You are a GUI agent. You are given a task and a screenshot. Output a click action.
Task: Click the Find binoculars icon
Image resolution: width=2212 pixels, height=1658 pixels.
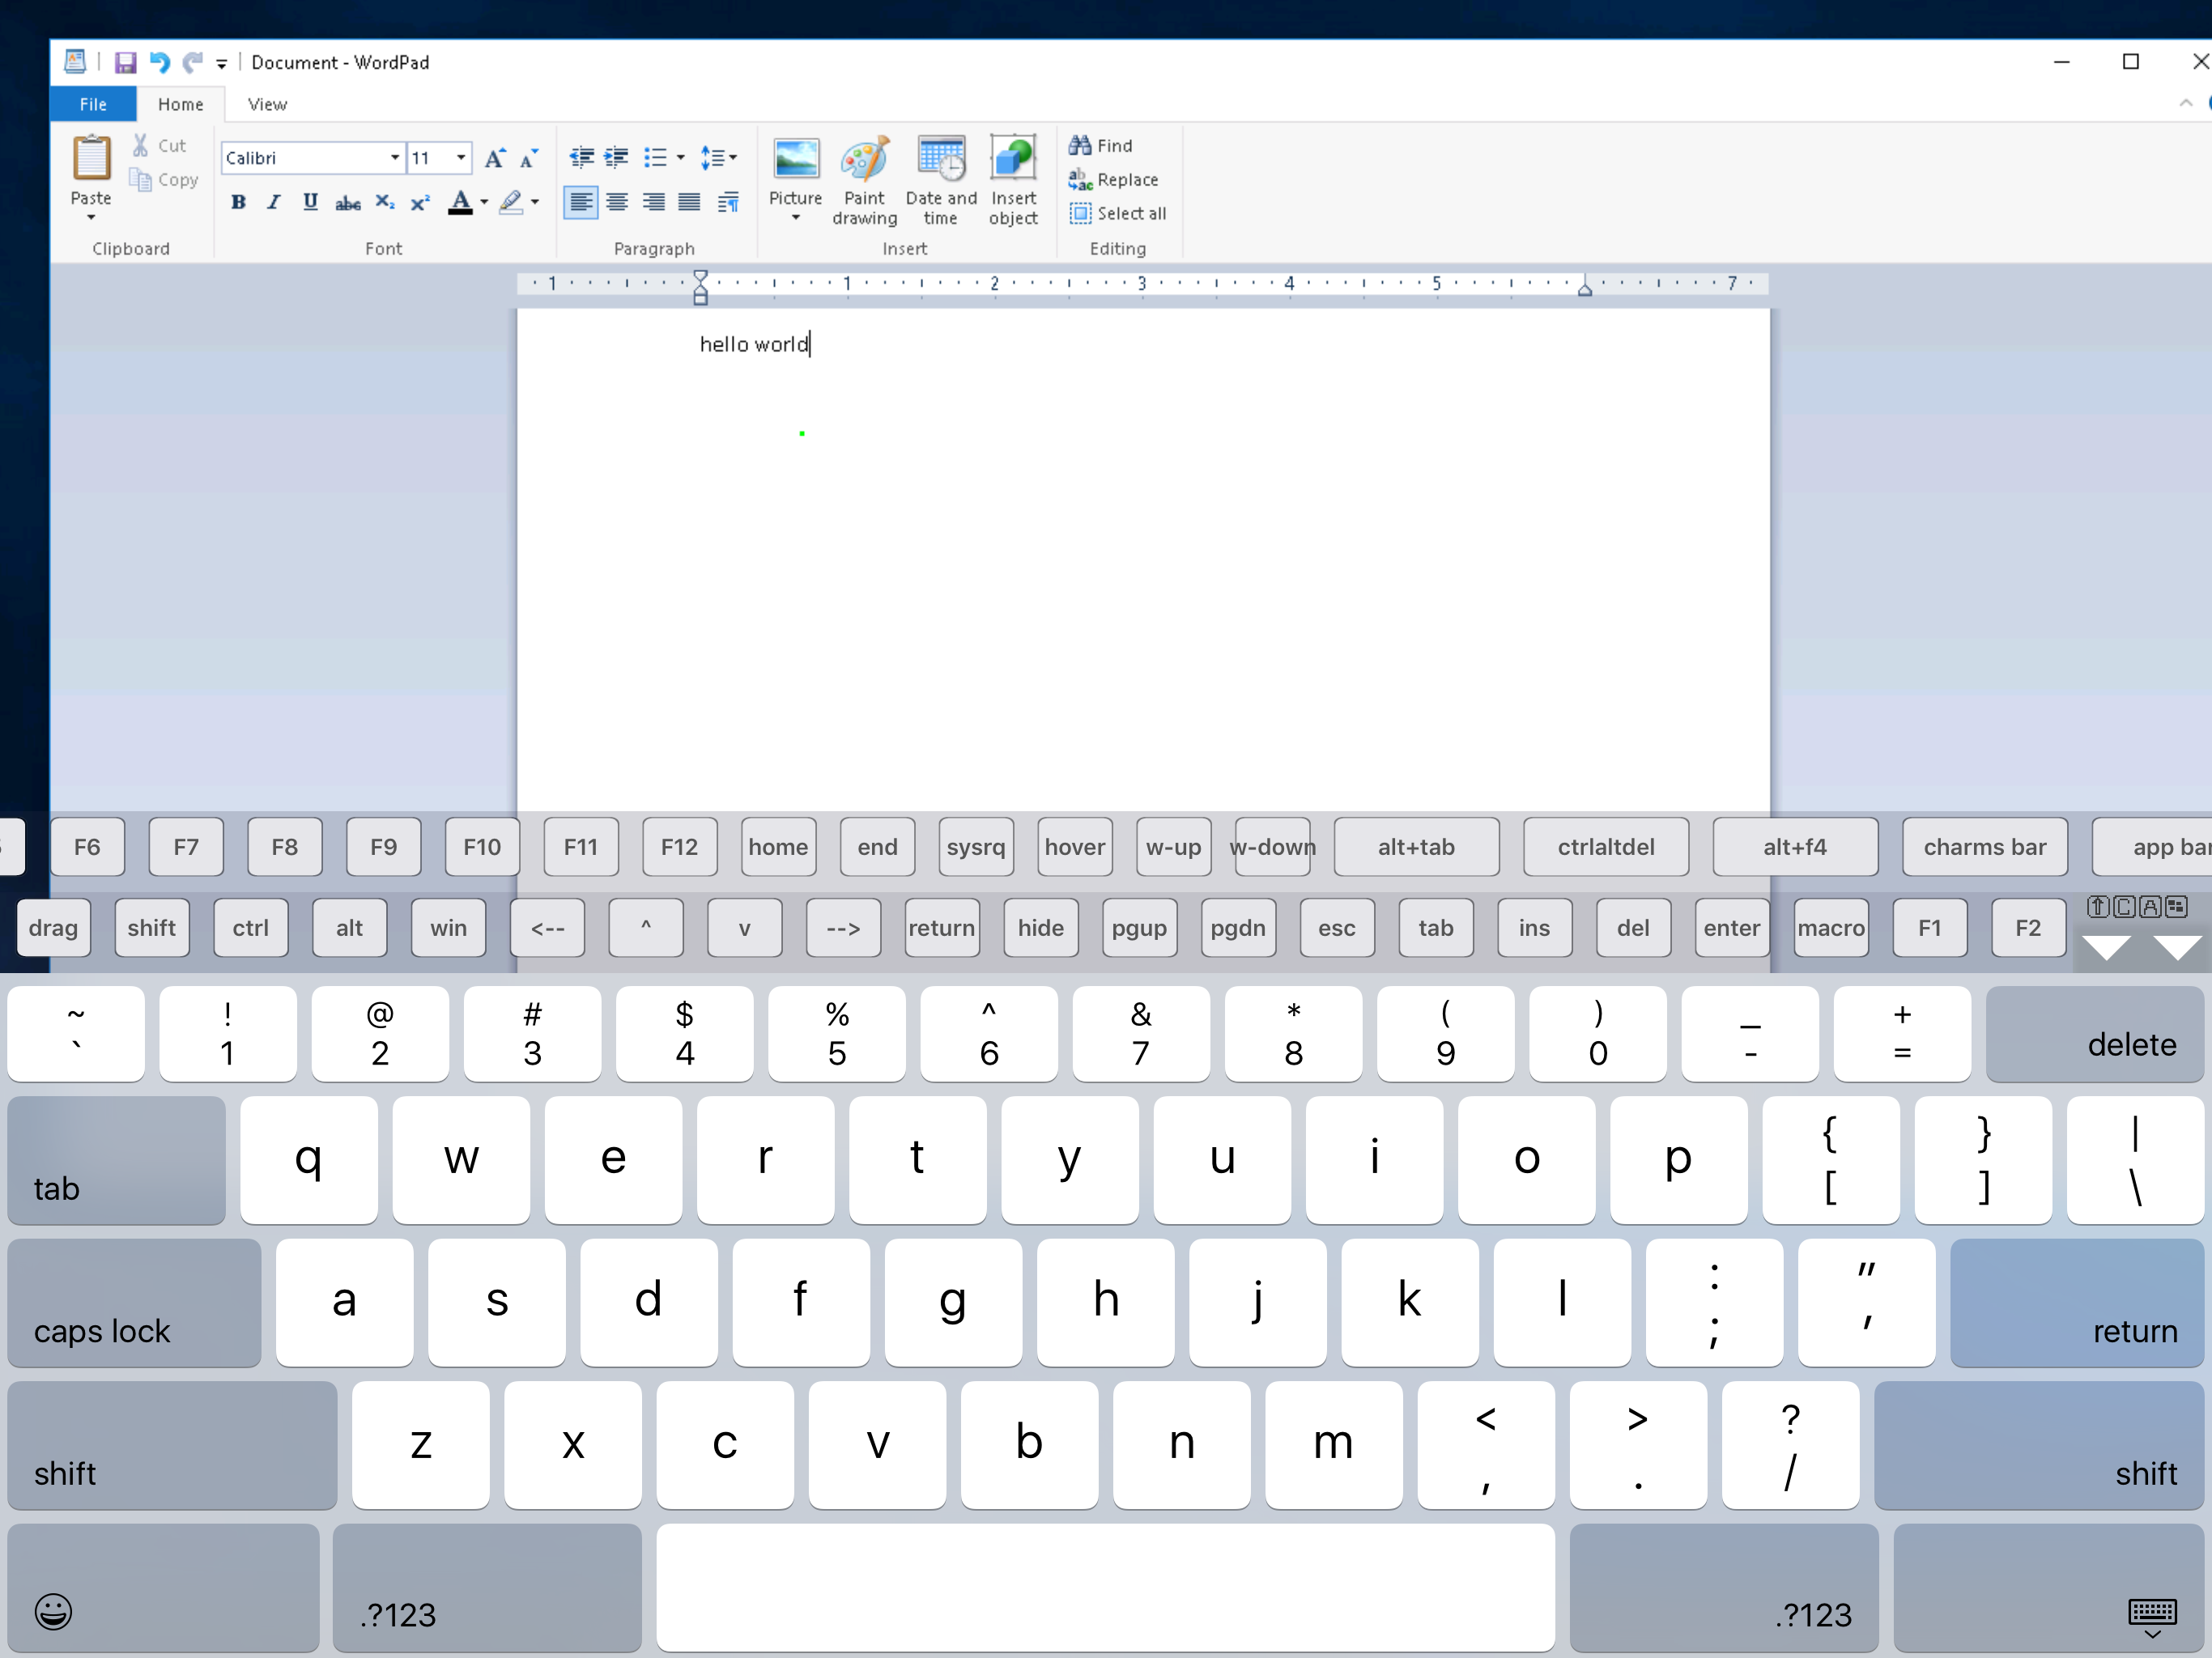click(1080, 146)
